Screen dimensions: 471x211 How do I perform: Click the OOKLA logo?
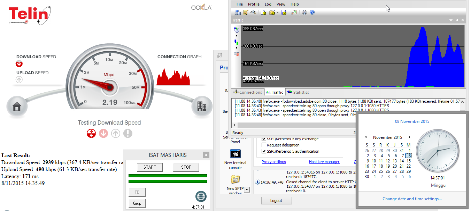coord(201,7)
